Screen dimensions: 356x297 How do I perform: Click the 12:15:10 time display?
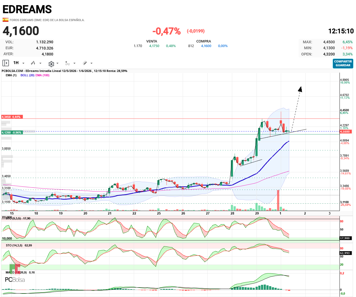(x=341, y=31)
